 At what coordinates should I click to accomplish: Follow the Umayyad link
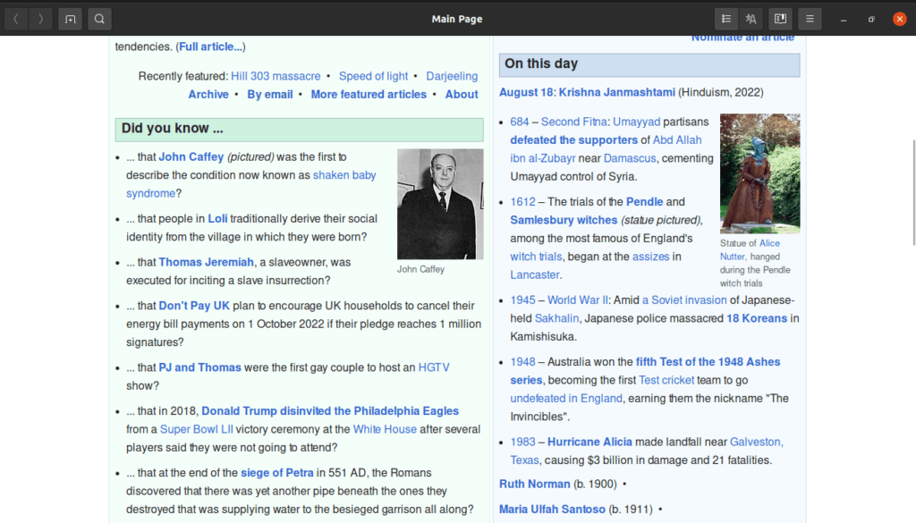tap(636, 122)
